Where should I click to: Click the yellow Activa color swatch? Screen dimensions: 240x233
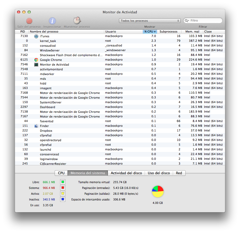pyautogui.click(x=62, y=194)
